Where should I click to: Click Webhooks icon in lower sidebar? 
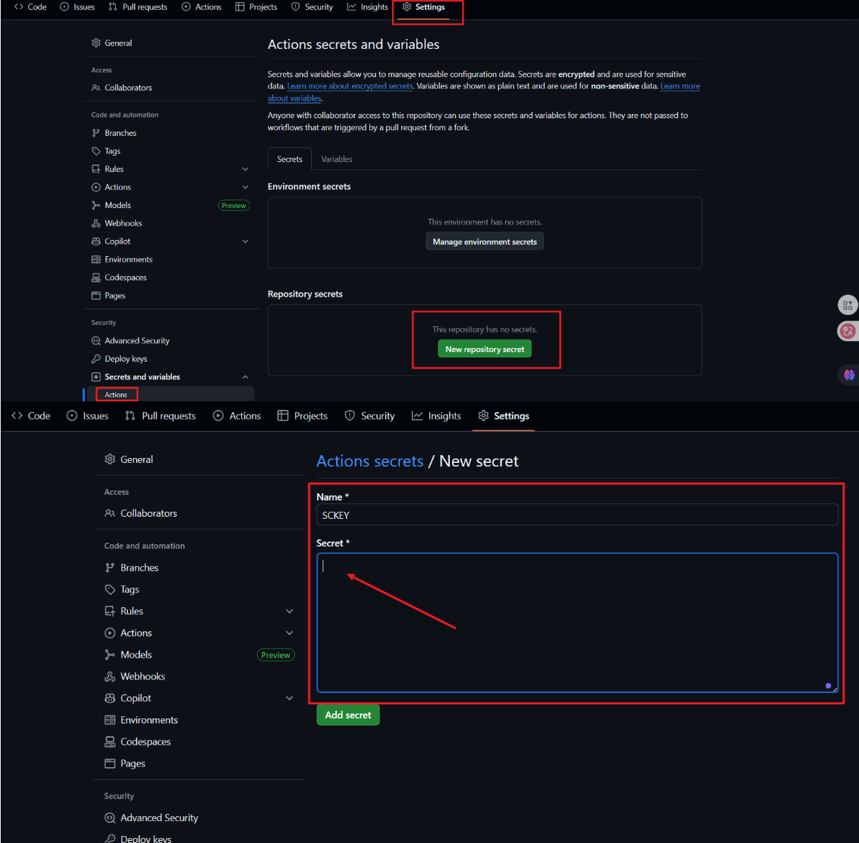(110, 677)
